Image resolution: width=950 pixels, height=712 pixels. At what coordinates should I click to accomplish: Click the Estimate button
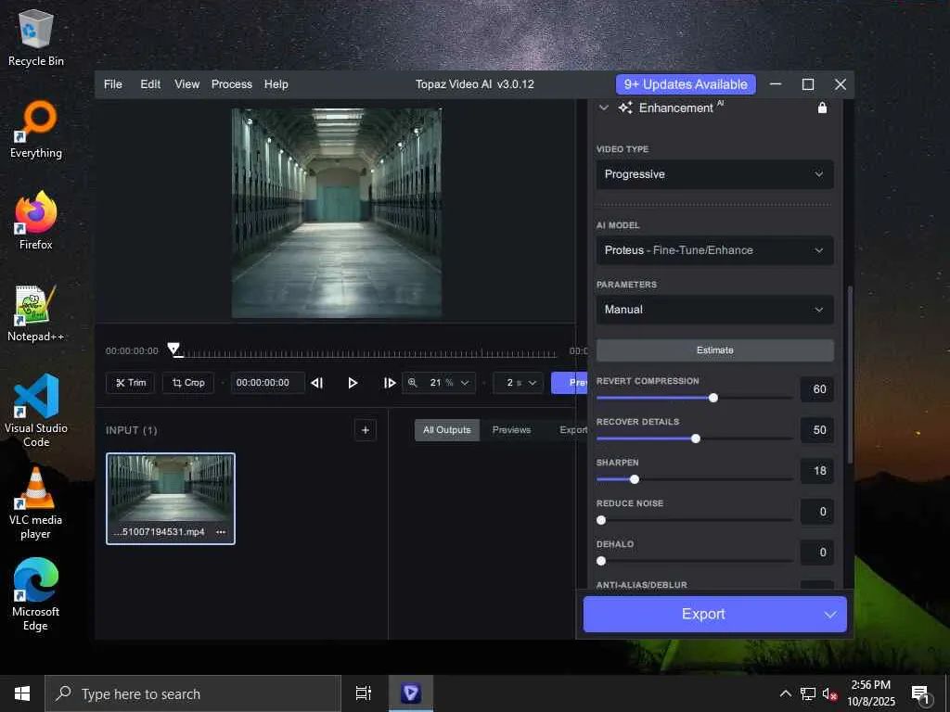[x=714, y=350]
